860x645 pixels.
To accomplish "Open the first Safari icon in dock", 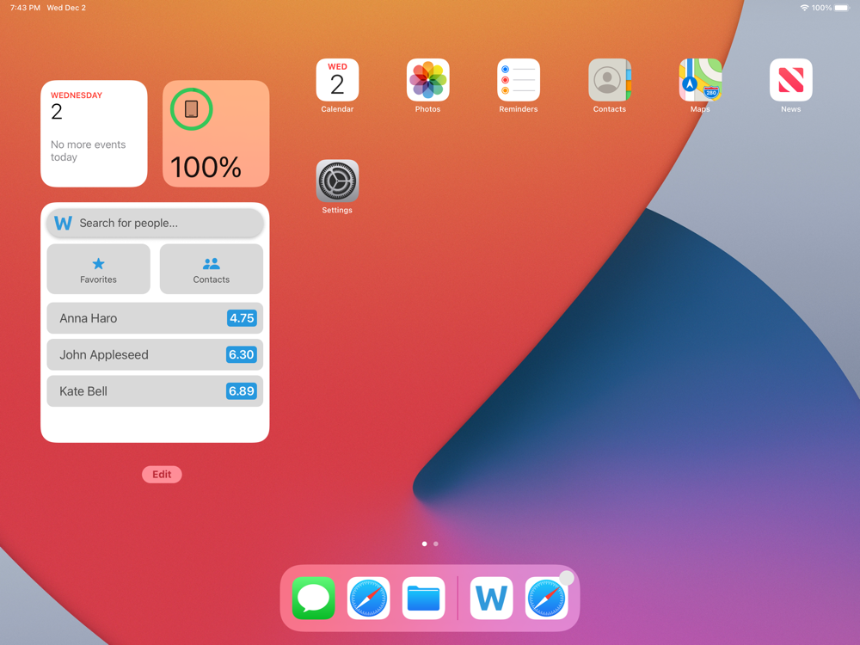I will [x=369, y=598].
